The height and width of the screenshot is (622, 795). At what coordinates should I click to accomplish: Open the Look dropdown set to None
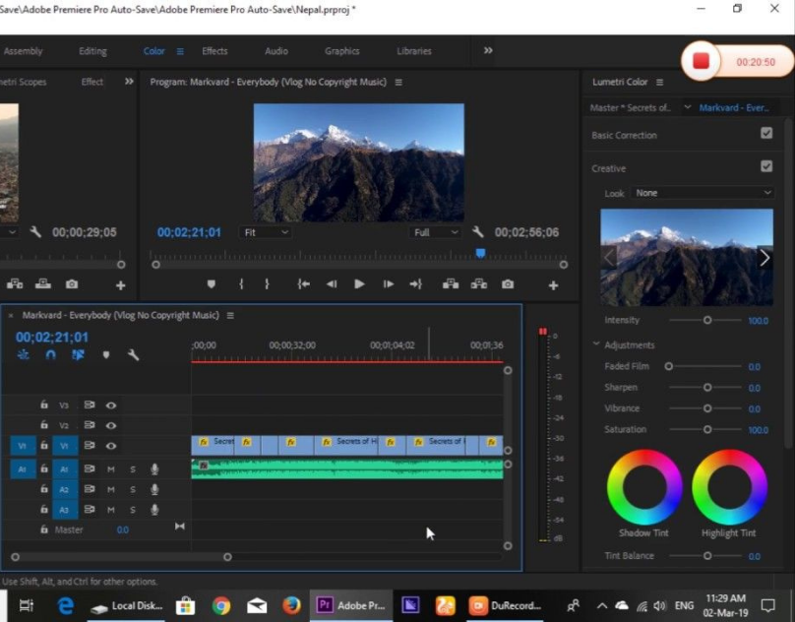[703, 193]
